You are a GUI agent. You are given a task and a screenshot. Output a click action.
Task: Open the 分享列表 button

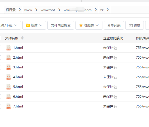(114, 25)
